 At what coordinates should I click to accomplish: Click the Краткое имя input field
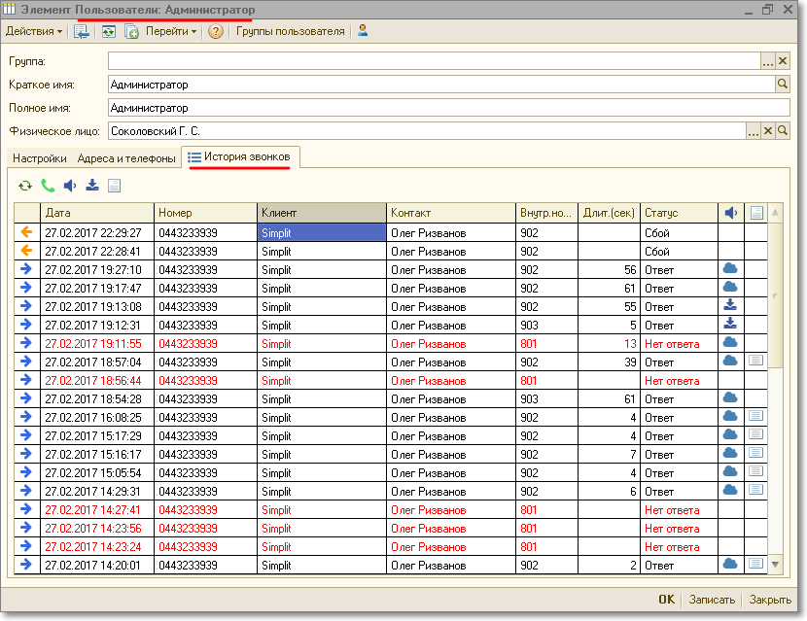click(x=439, y=85)
